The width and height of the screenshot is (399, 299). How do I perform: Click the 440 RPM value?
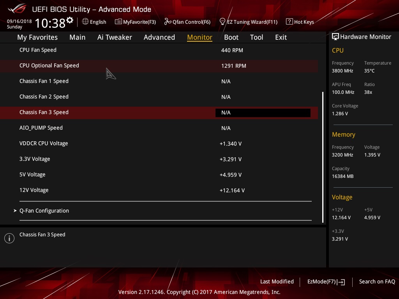(232, 50)
